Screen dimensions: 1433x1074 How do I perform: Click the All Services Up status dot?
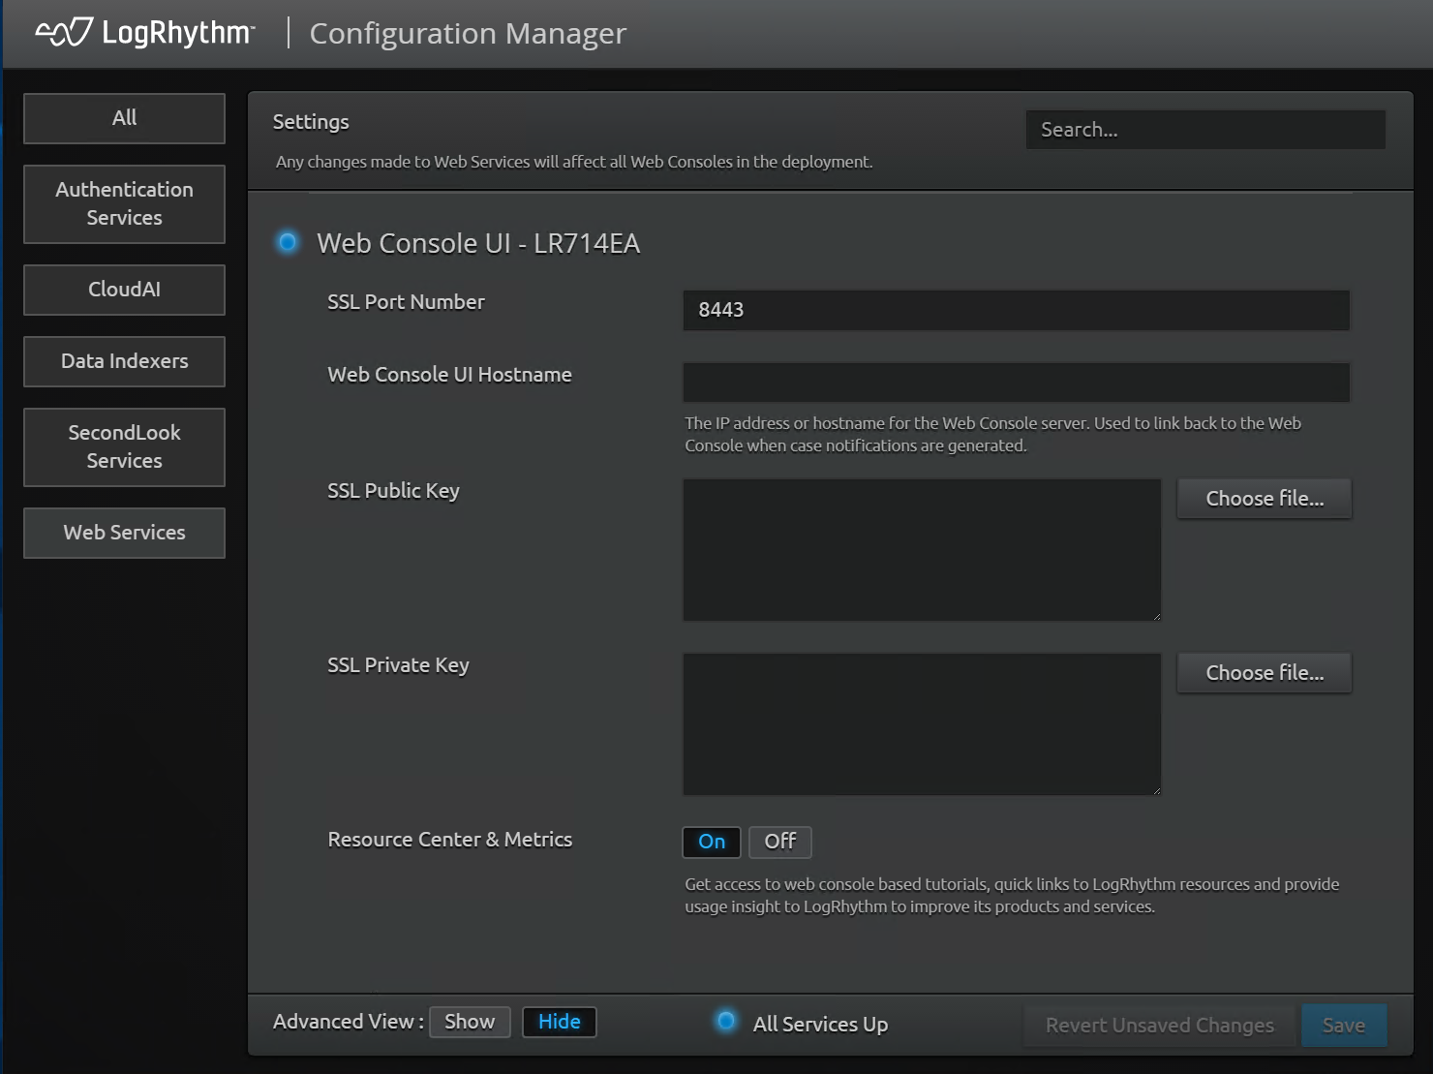coord(725,1021)
